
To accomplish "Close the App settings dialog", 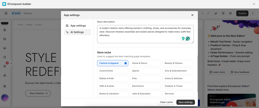I will pos(192,15).
